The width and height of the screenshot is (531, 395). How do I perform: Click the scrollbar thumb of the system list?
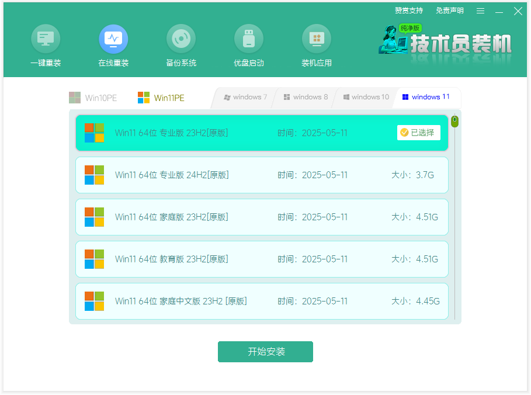coord(455,121)
